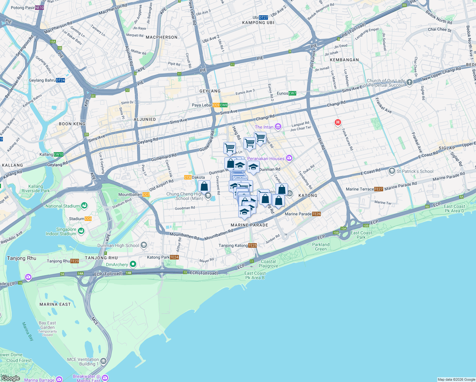Screen dimensions: 476x382
Task: Click the Chung Cheng High School pond icon
Action: (x=208, y=196)
